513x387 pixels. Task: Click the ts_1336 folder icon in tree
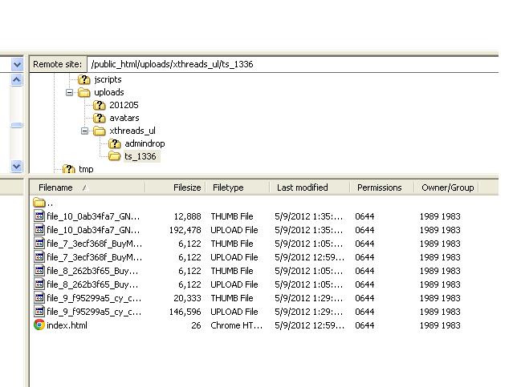click(115, 156)
